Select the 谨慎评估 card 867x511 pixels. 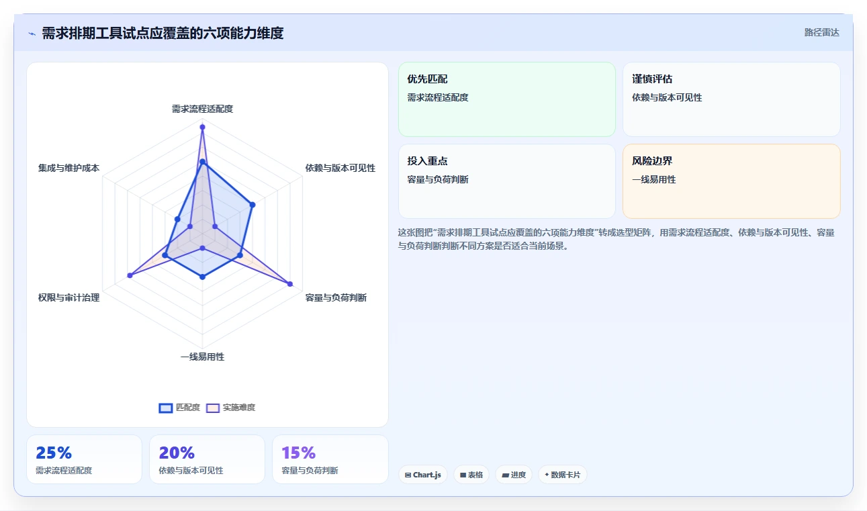pyautogui.click(x=731, y=99)
